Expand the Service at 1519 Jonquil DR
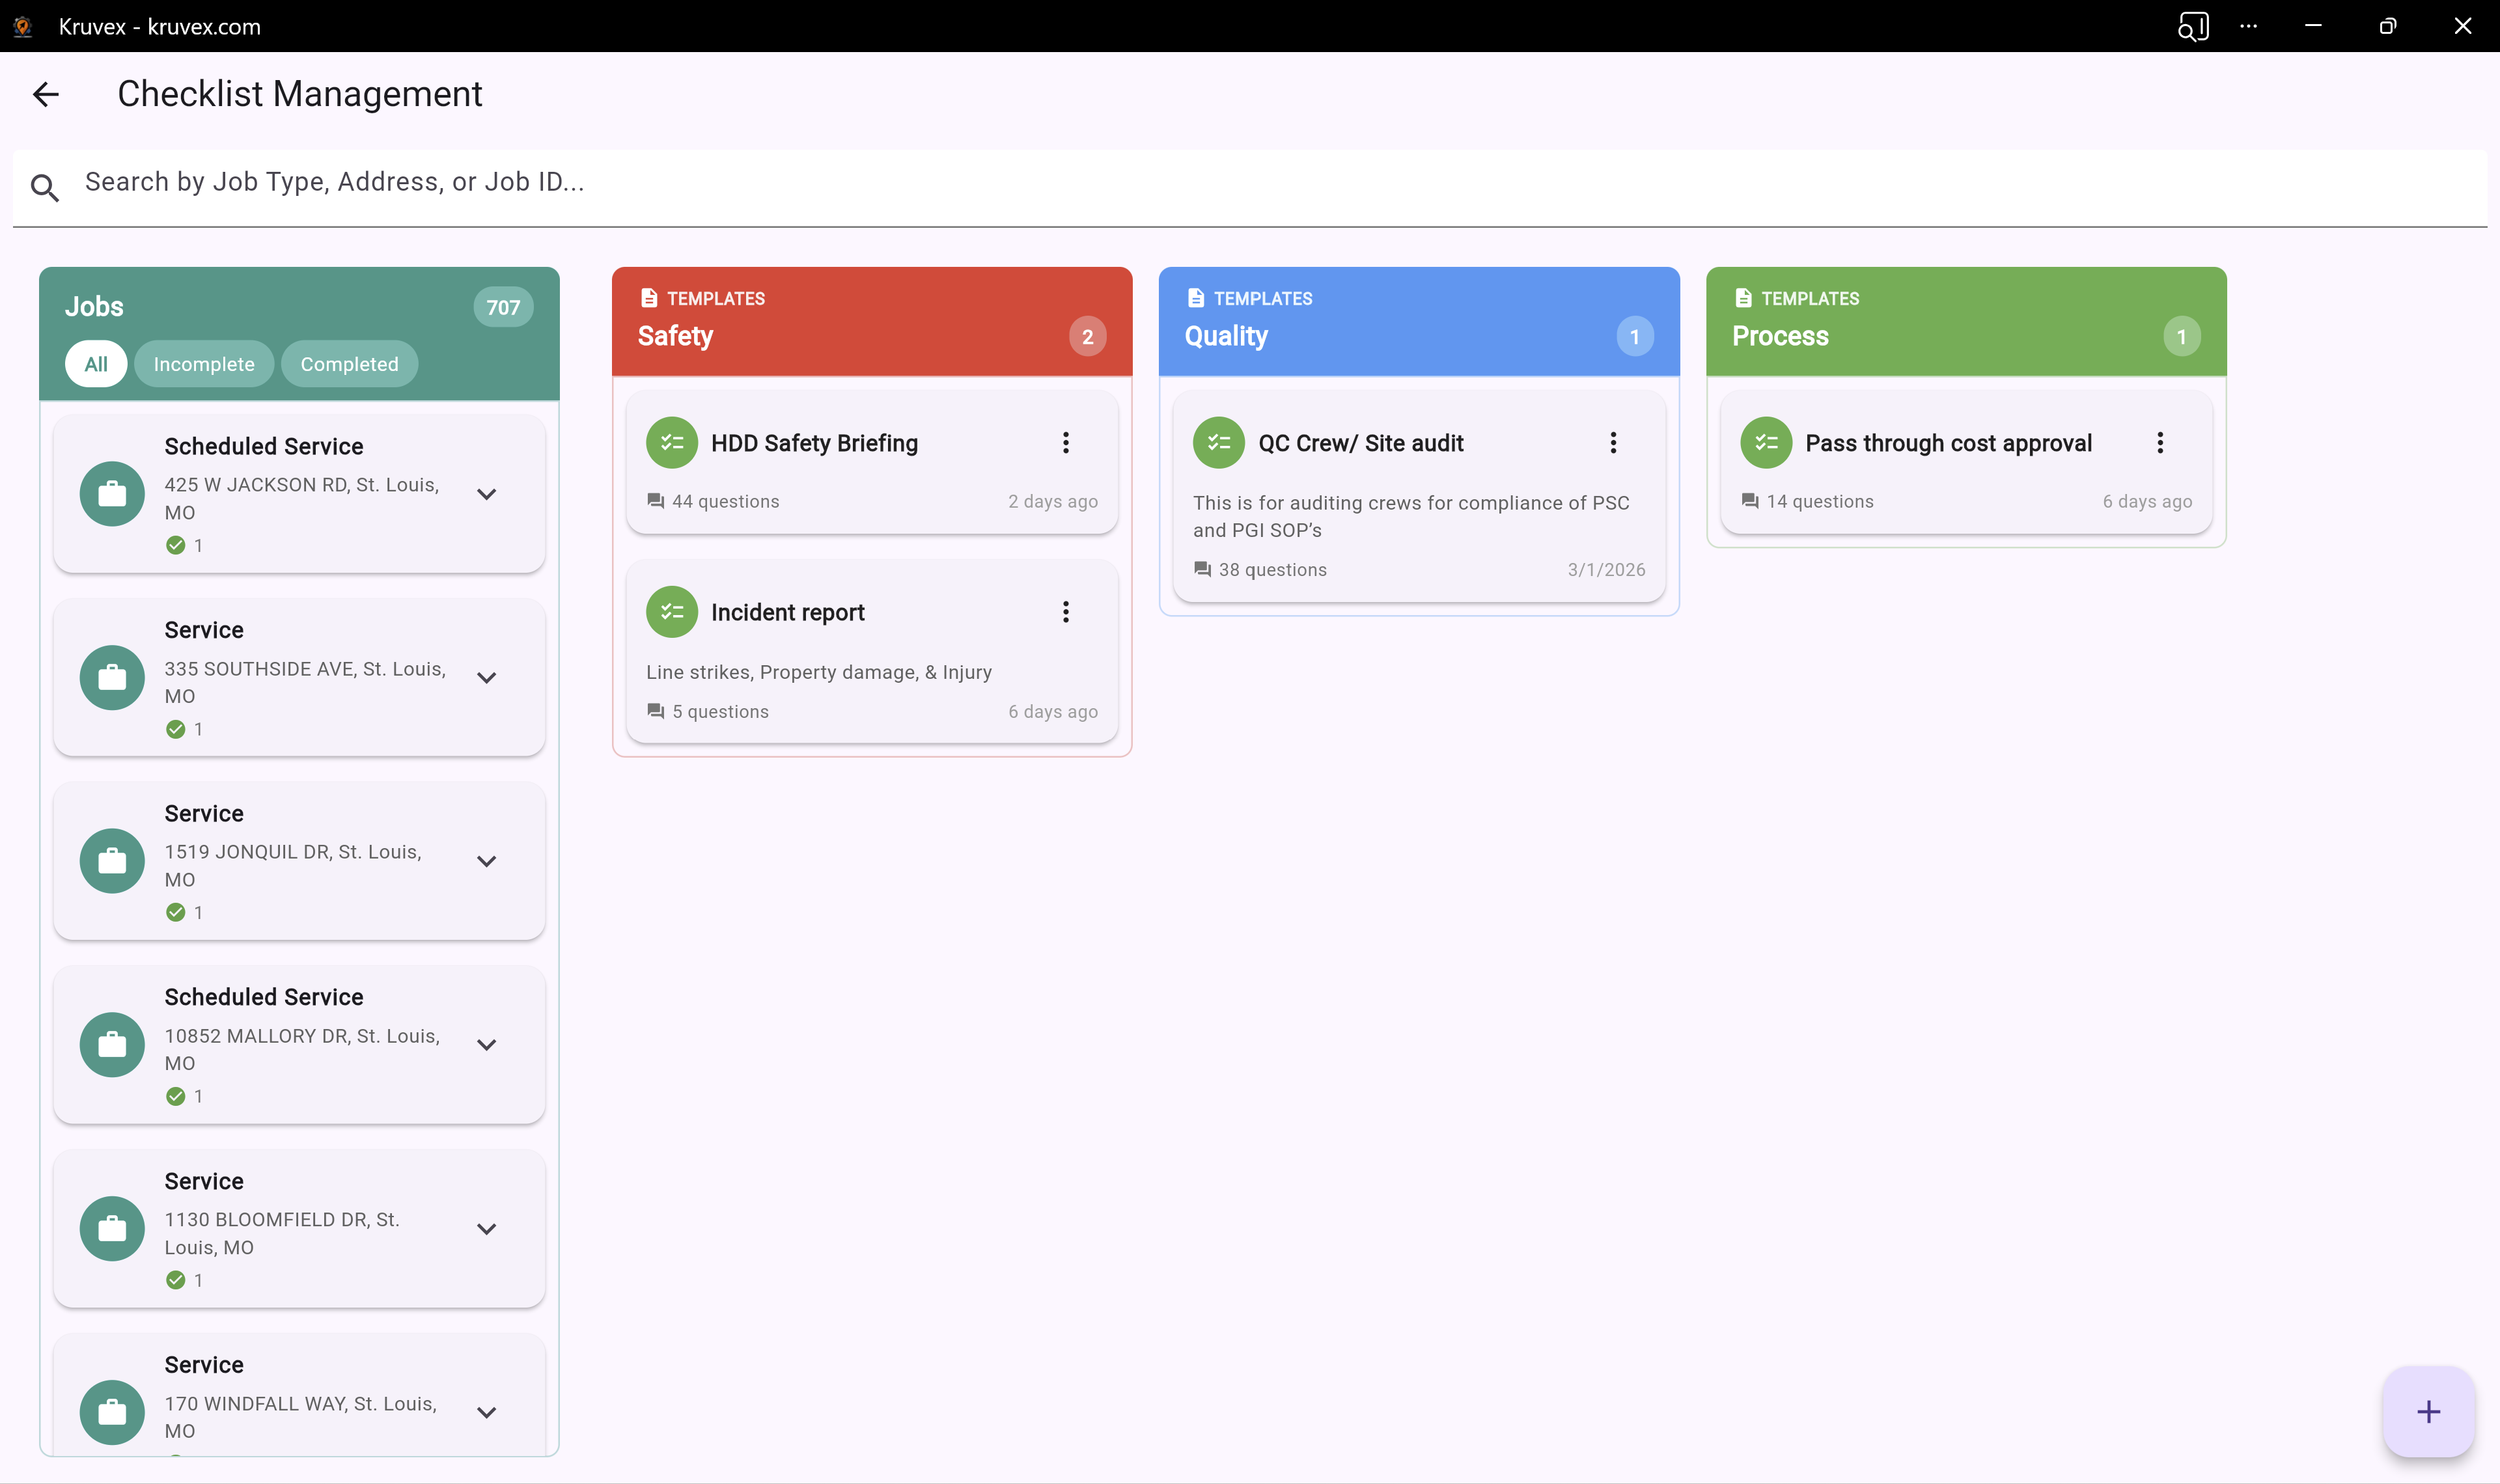 487,861
